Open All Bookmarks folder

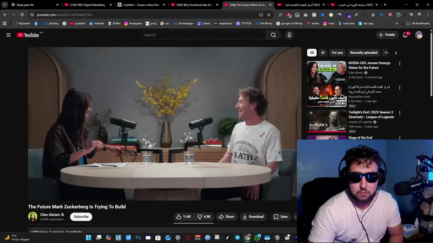[418, 23]
